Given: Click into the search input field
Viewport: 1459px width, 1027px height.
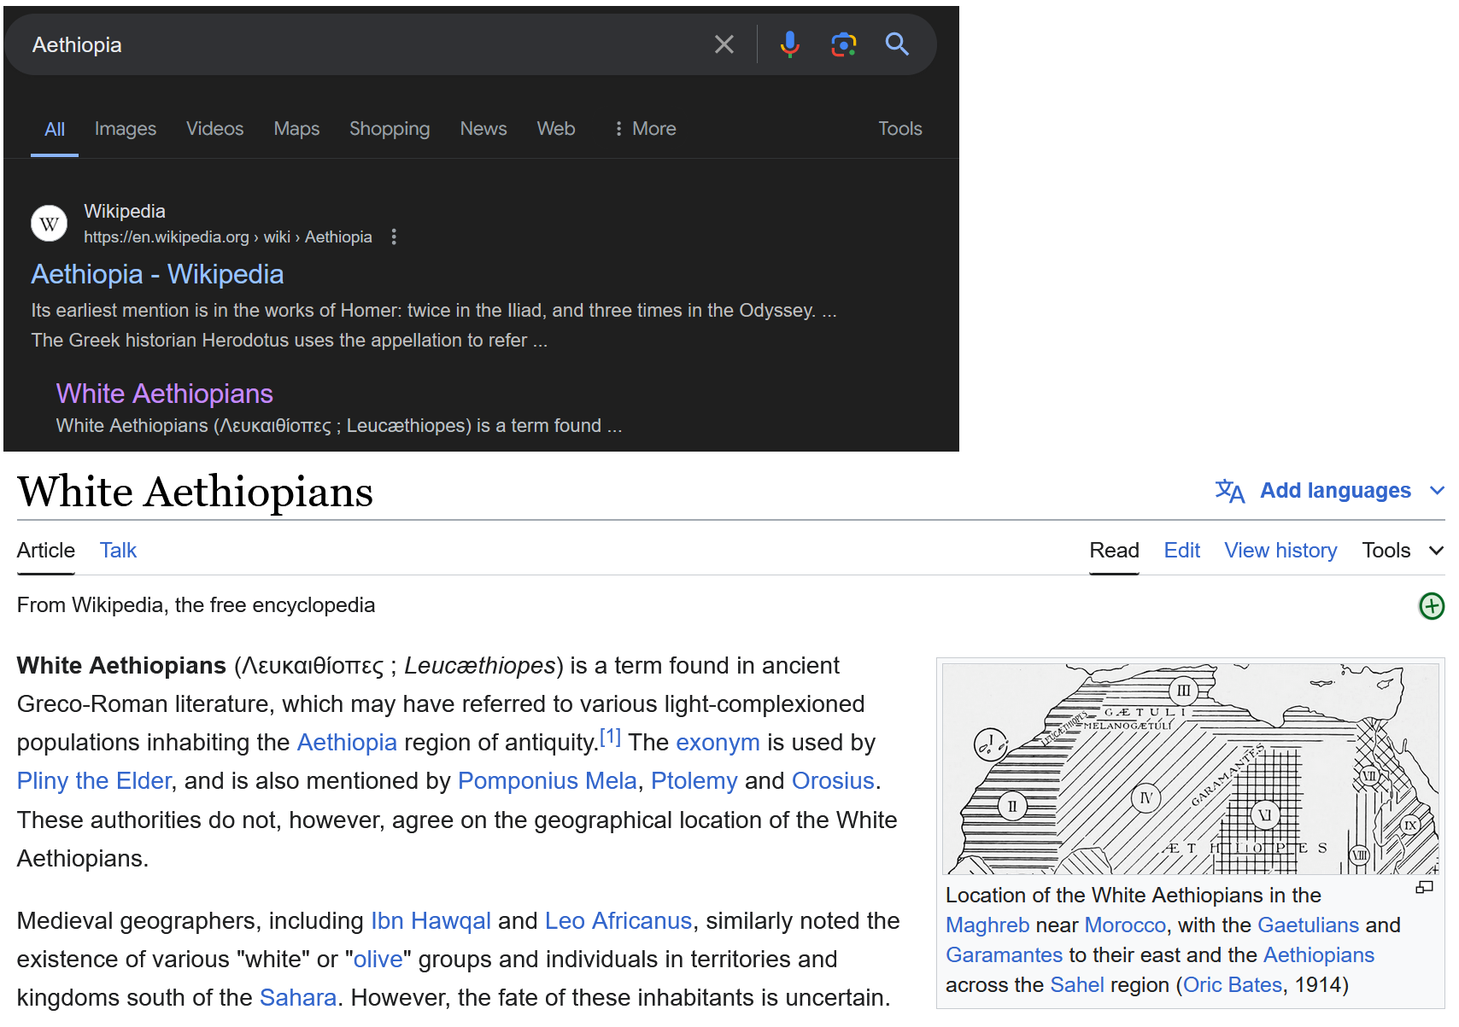Looking at the screenshot, I should coord(367,44).
